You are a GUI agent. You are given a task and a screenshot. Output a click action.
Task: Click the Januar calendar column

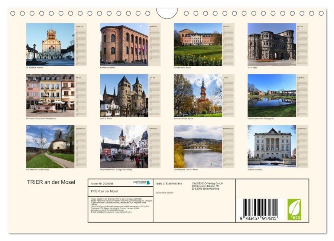tap(81, 44)
